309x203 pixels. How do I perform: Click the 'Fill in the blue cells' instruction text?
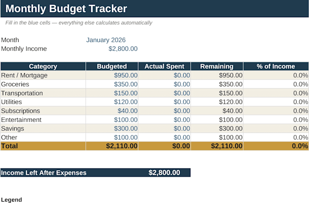click(x=79, y=23)
